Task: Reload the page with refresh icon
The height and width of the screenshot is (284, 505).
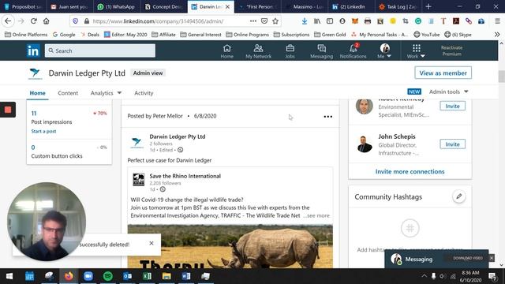Action: (x=33, y=21)
